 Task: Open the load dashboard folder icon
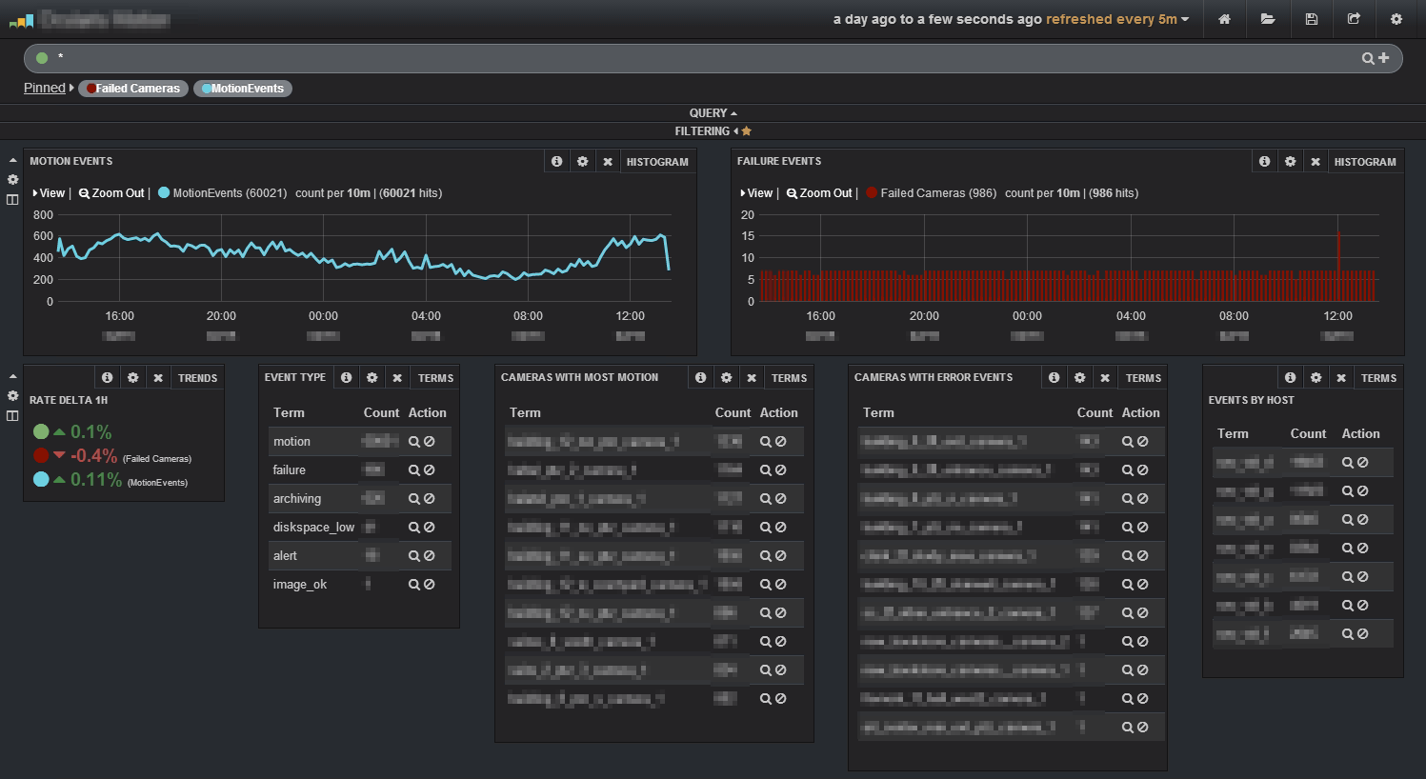[1268, 19]
